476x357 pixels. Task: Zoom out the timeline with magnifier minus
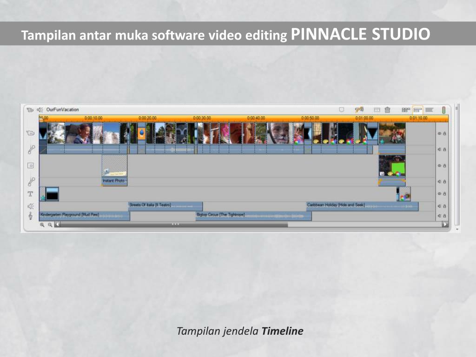[50, 225]
